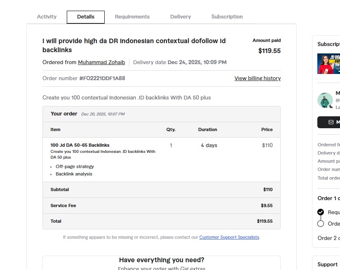Open the Activity tab

point(47,17)
